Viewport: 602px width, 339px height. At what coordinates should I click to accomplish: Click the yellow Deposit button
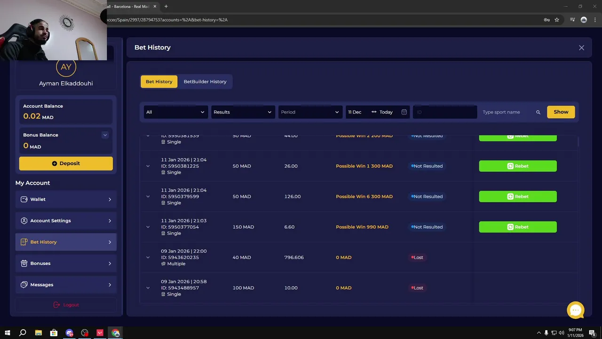pos(66,163)
